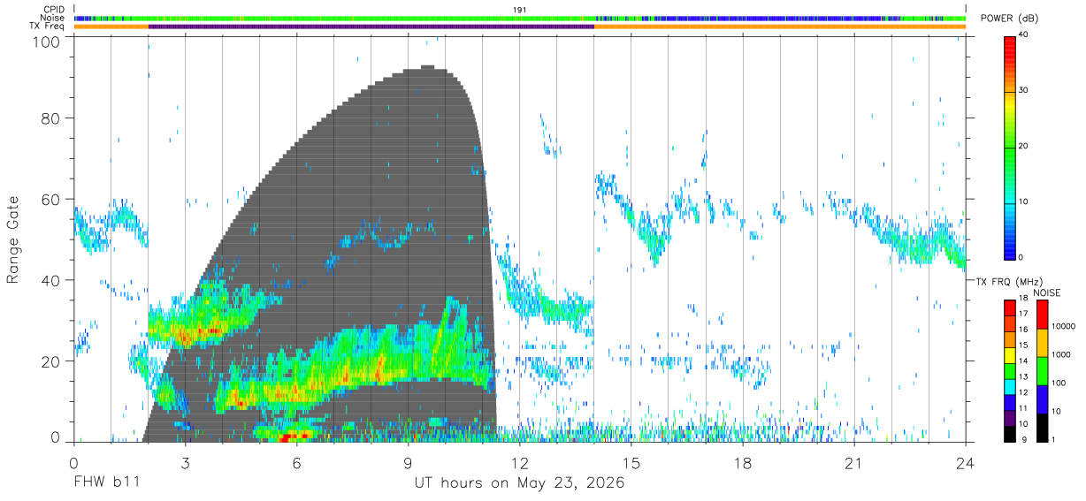
Task: Click x-axis hour label 18
Action: coord(743,463)
